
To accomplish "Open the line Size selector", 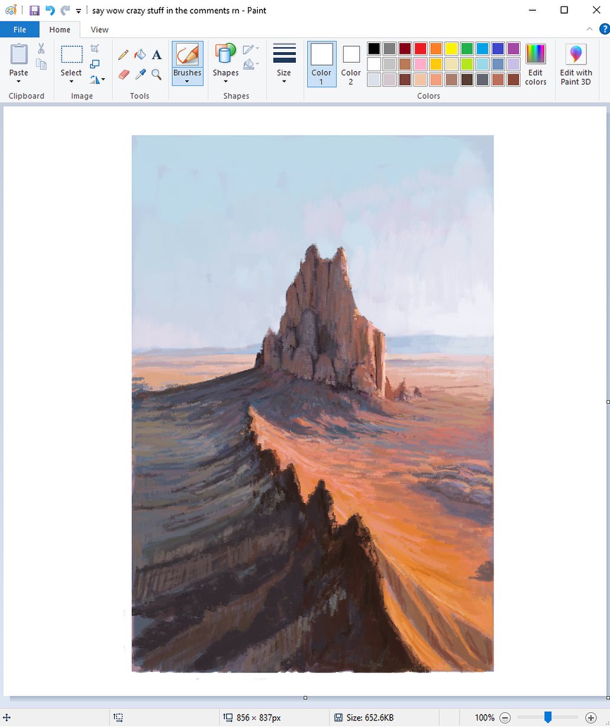I will click(x=284, y=63).
